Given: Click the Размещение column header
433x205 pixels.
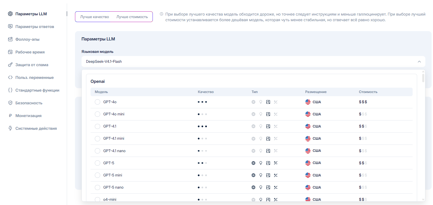Looking at the screenshot, I should tap(316, 92).
